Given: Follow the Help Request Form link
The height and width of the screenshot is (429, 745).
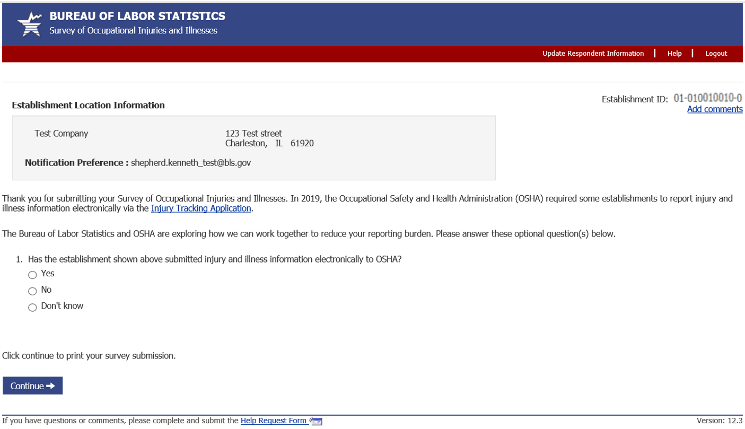Looking at the screenshot, I should [x=274, y=421].
